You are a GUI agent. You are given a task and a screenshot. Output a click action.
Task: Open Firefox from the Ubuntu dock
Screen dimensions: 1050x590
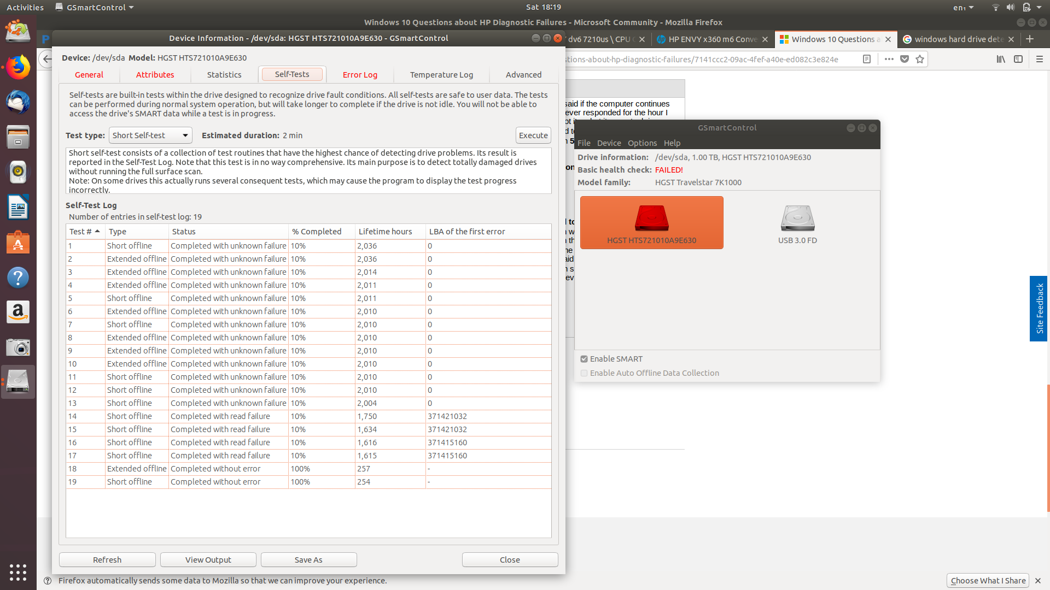click(18, 67)
